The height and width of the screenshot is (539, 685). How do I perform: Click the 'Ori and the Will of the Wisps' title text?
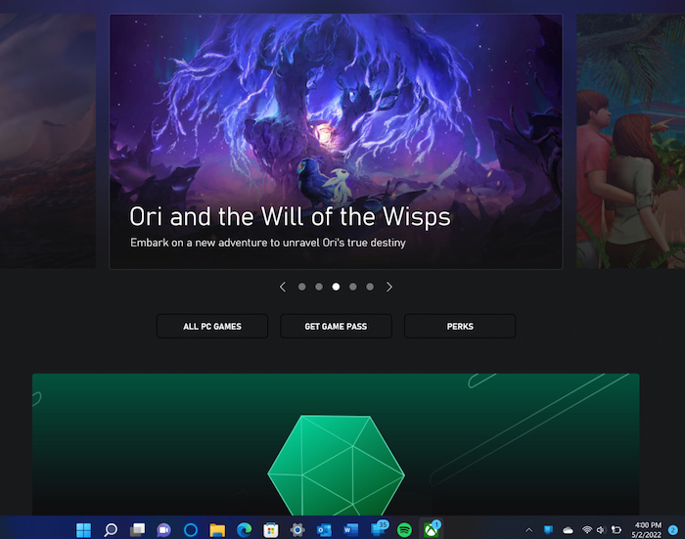point(290,217)
